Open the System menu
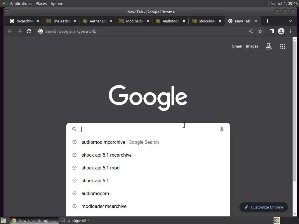299x224 pixels. (x=57, y=3)
